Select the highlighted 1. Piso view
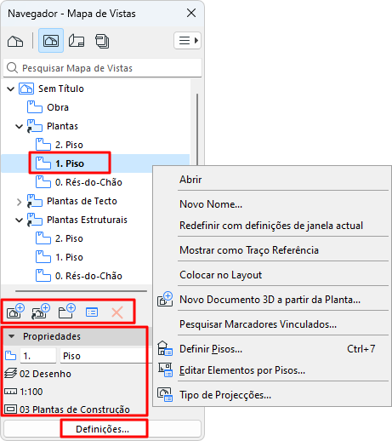Viewport: 392px width, 441px height. [x=70, y=163]
